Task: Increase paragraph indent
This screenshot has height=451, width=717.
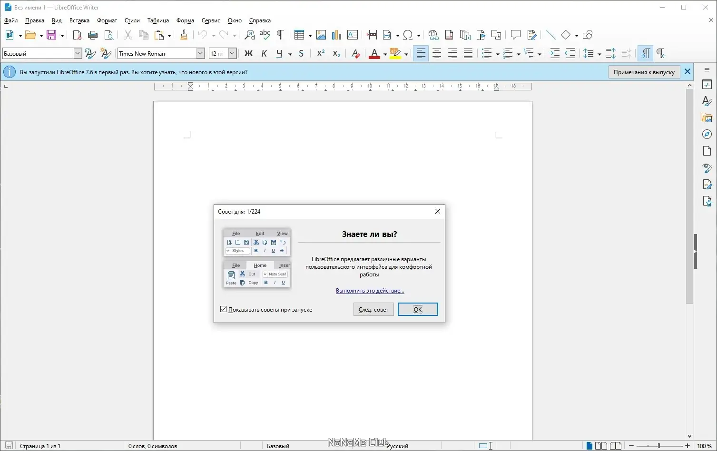Action: point(554,53)
